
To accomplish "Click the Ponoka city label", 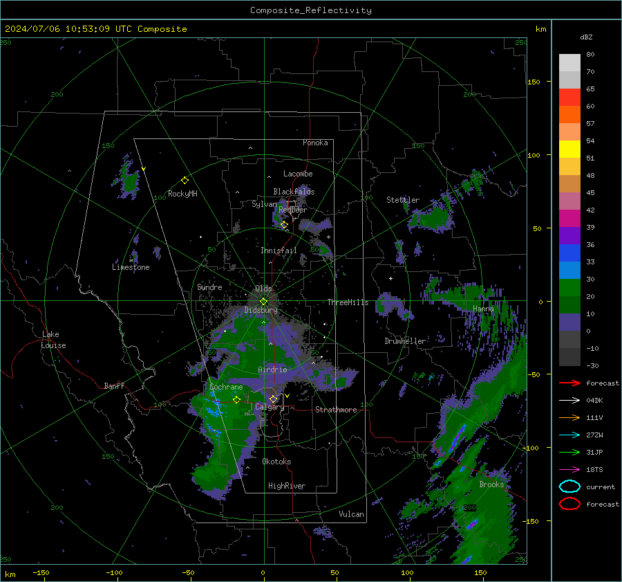I will 315,143.
